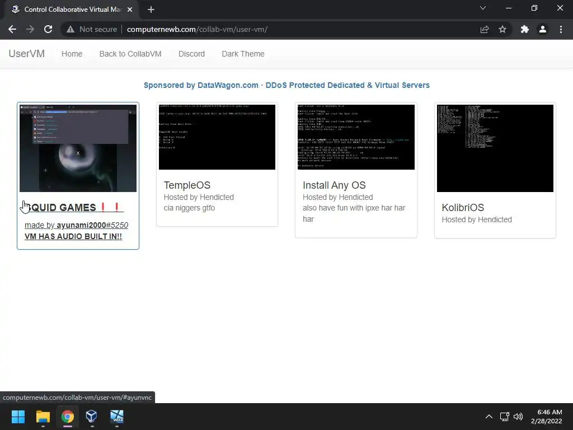This screenshot has width=573, height=430.
Task: Open a new tab with plus button
Action: click(151, 10)
